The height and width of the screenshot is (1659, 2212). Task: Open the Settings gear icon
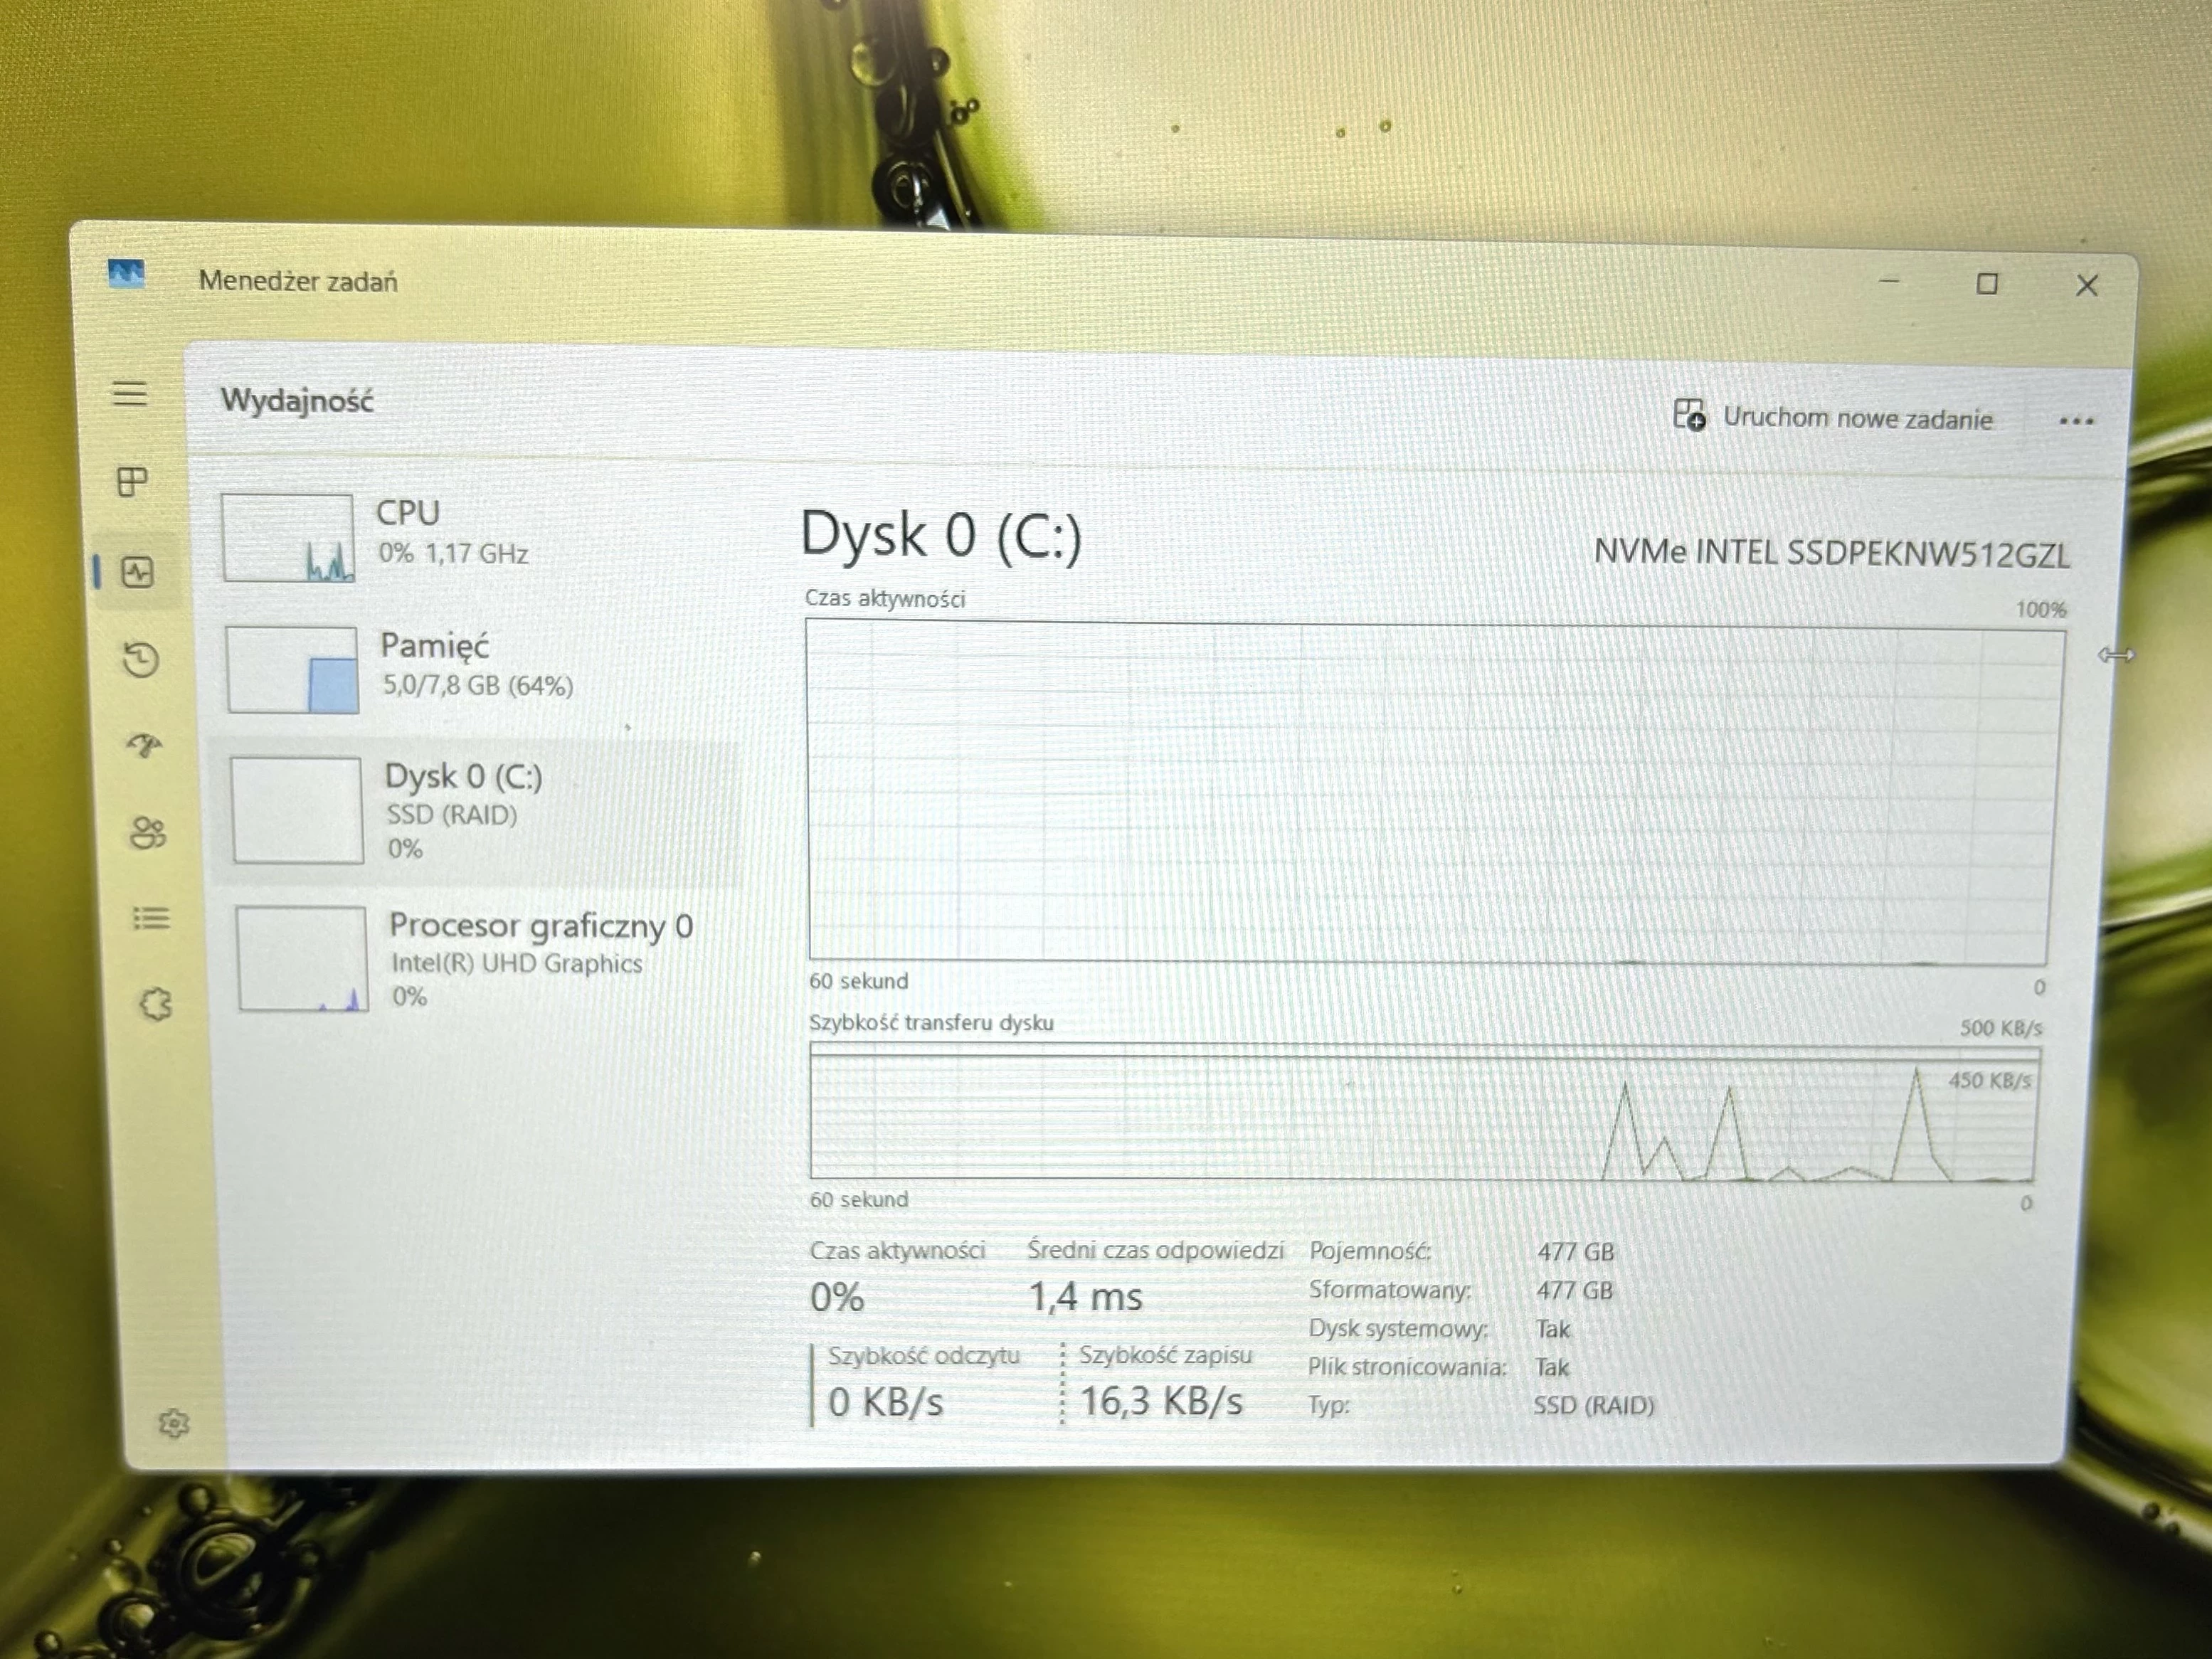click(x=174, y=1422)
